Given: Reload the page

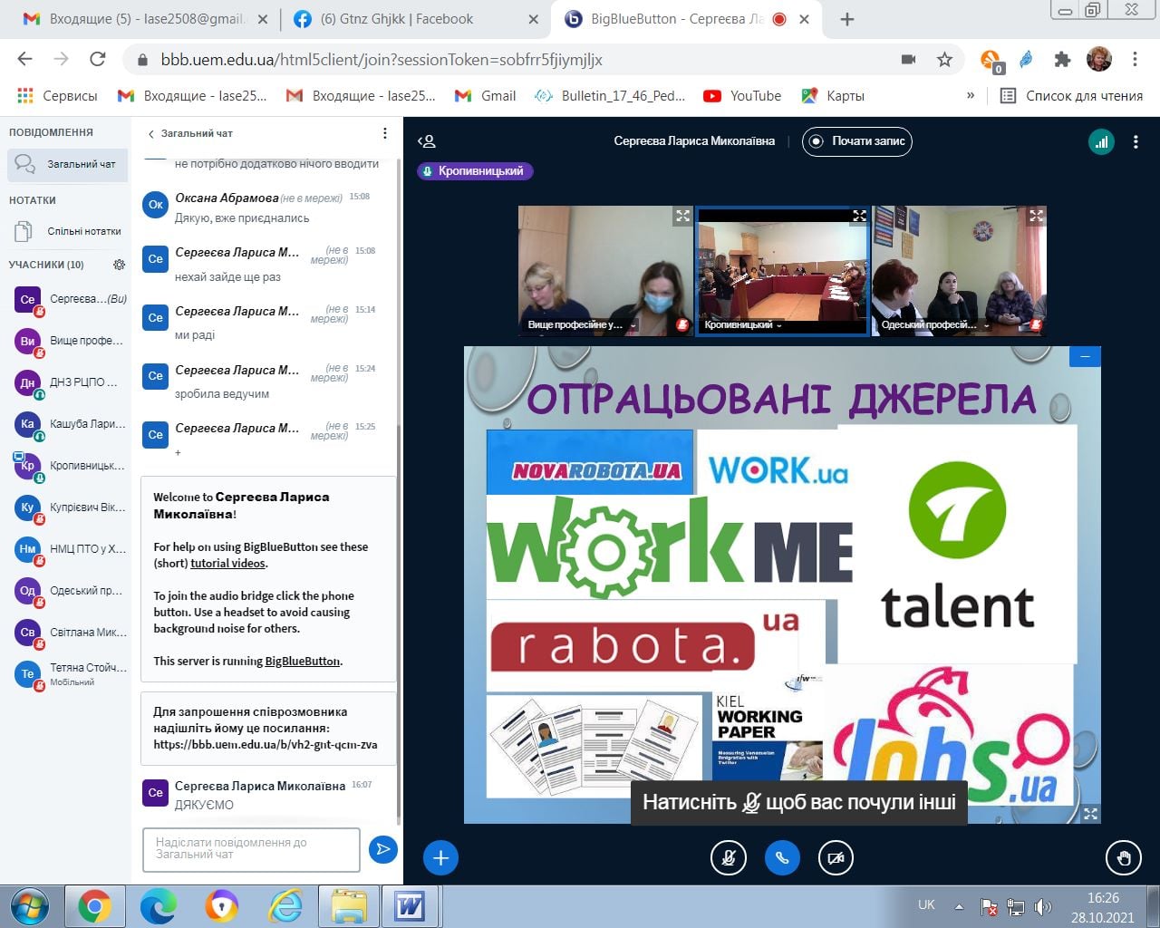Looking at the screenshot, I should point(98,60).
